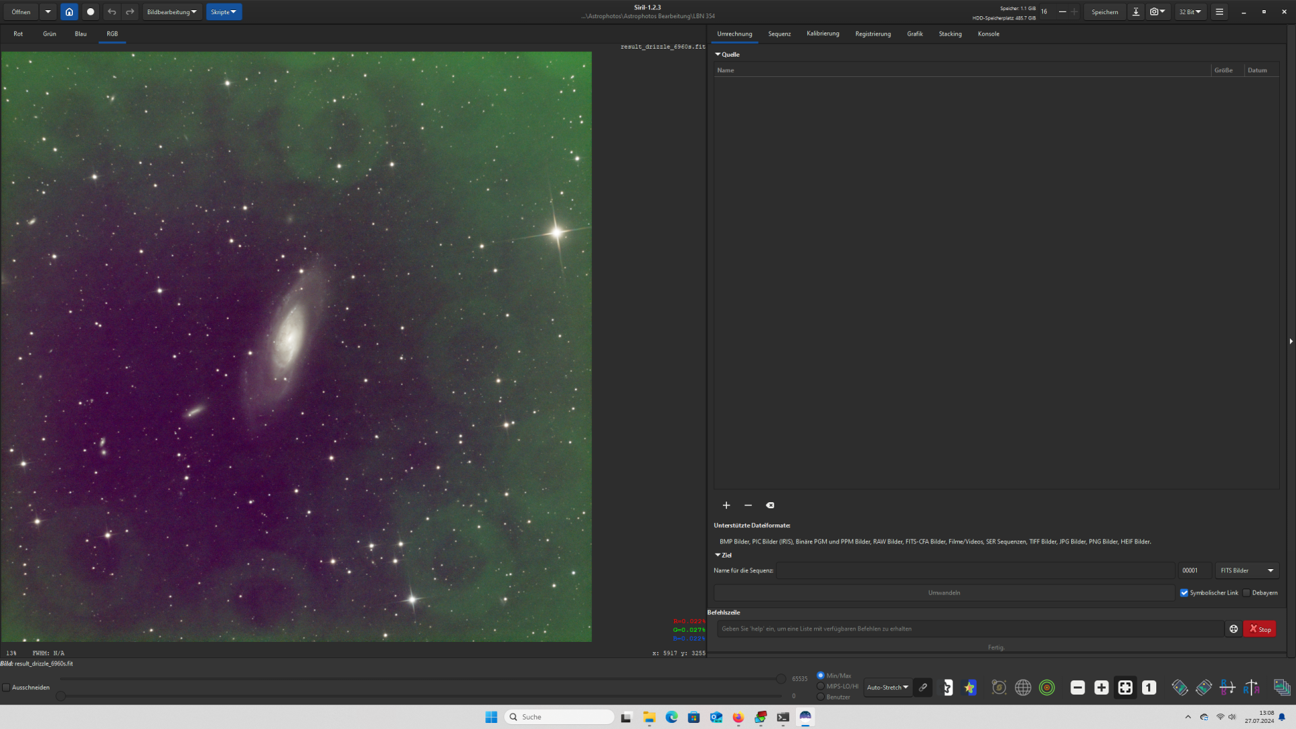The height and width of the screenshot is (729, 1296).
Task: Select the MIPS-LO/HI radio option
Action: pyautogui.click(x=821, y=686)
